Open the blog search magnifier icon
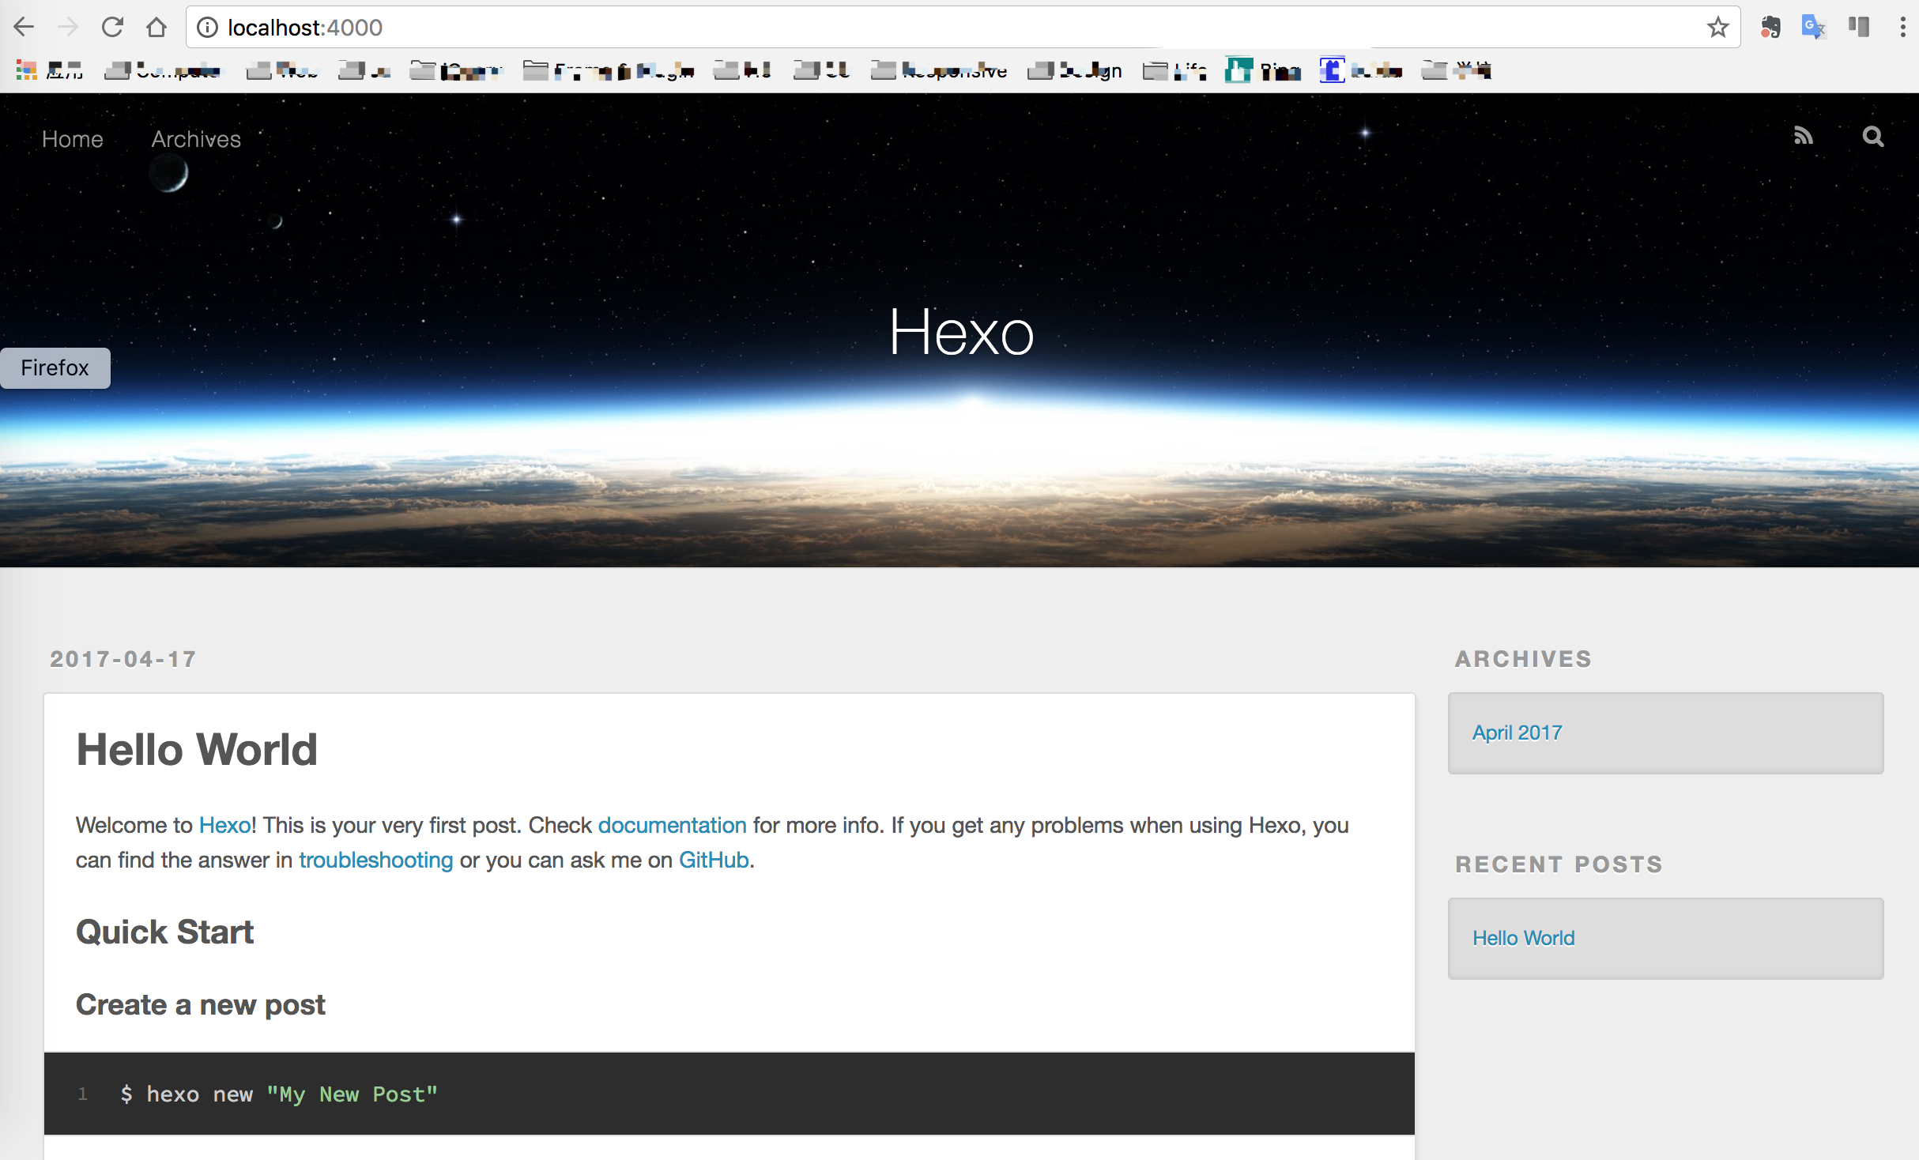This screenshot has height=1160, width=1919. pyautogui.click(x=1872, y=137)
